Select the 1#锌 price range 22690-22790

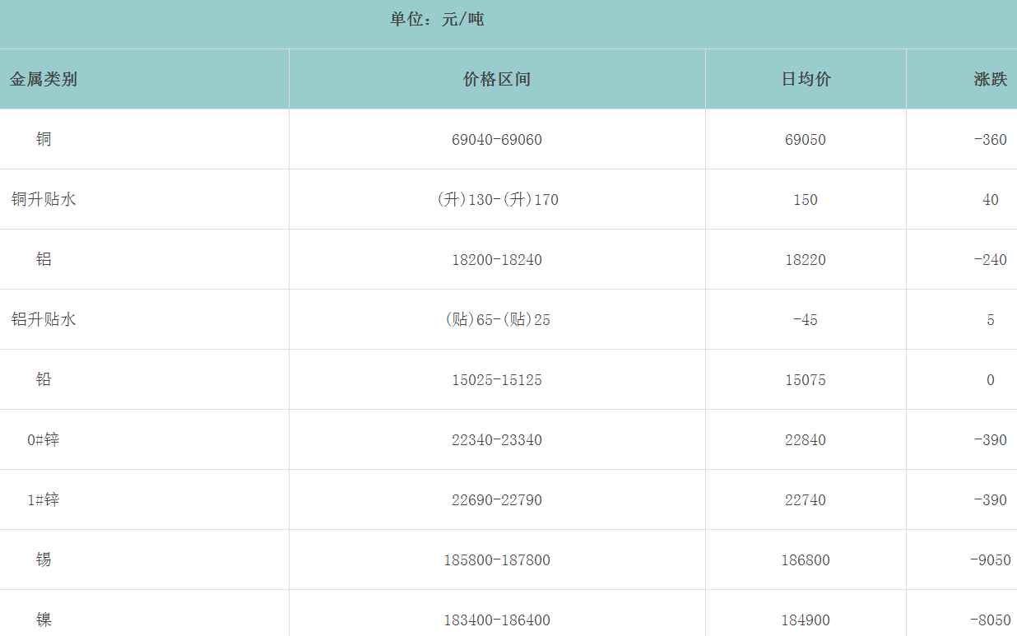coord(497,500)
